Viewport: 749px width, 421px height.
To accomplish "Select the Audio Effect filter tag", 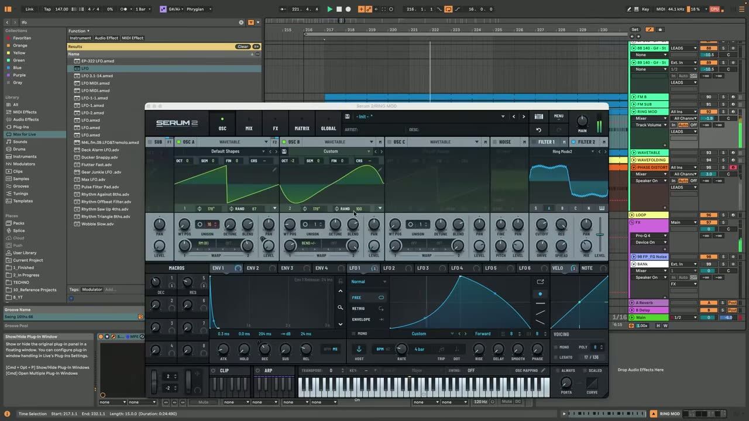I will pos(106,38).
